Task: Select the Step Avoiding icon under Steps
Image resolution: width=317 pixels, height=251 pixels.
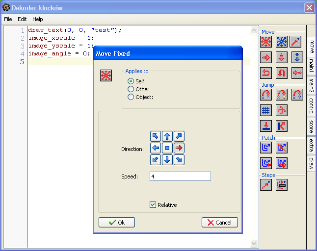Action: tap(282, 185)
